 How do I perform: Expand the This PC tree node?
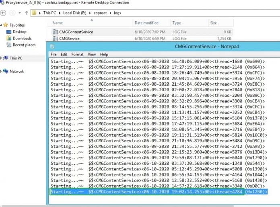tap(1, 58)
